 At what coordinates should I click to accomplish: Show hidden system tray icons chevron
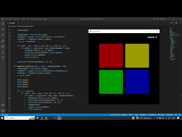click(x=154, y=118)
